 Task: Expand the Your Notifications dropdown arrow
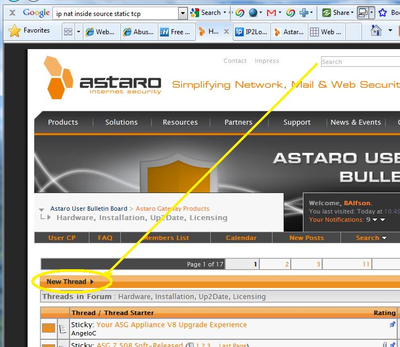375,220
